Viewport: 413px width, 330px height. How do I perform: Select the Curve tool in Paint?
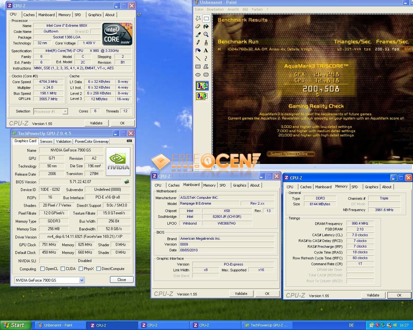click(x=206, y=58)
